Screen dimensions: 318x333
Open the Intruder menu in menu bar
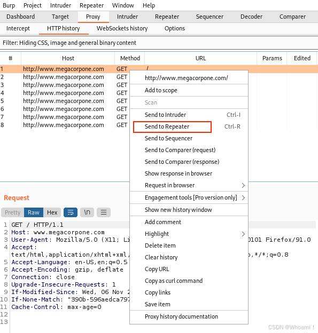click(x=60, y=5)
